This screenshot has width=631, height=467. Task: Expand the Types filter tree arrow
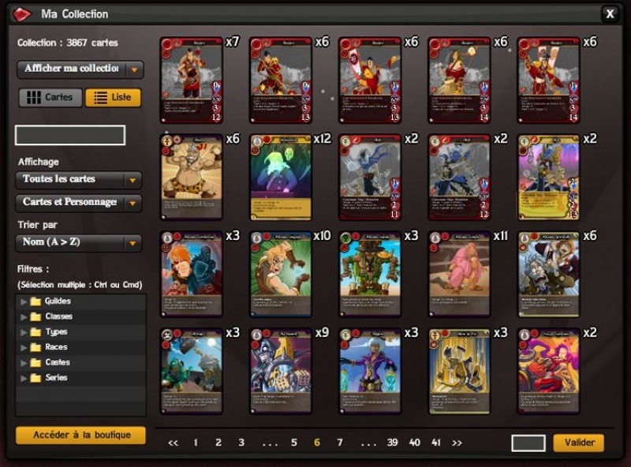point(24,332)
